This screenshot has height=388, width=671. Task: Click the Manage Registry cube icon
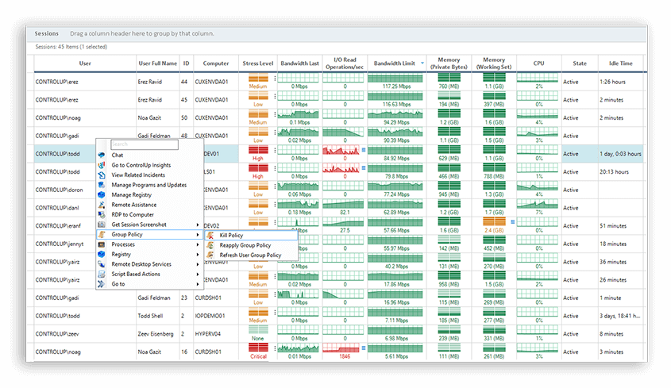pyautogui.click(x=102, y=194)
